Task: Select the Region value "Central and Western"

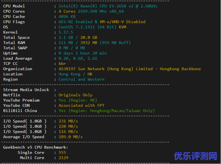Action: [x=81, y=79]
